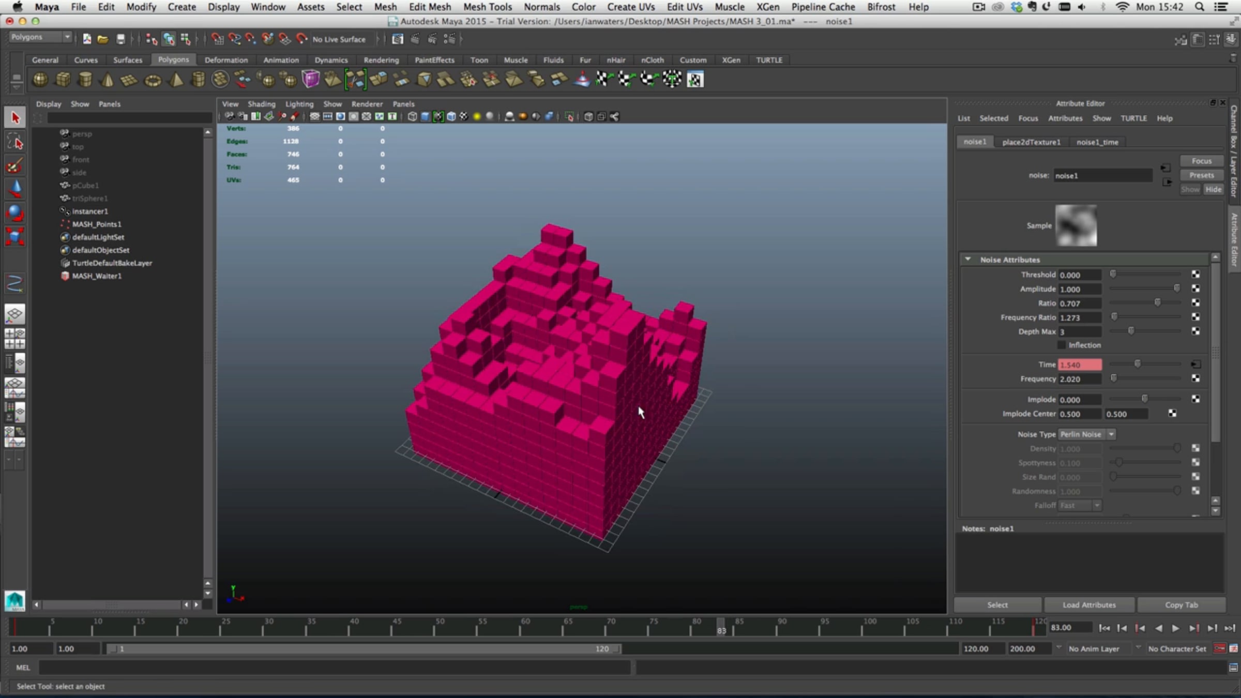This screenshot has height=698, width=1241.
Task: Select MASH_Points1 in the Outliner
Action: tap(97, 224)
